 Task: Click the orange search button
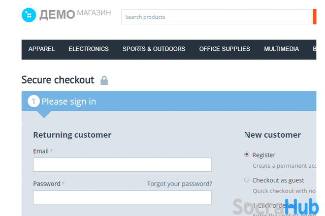314,17
